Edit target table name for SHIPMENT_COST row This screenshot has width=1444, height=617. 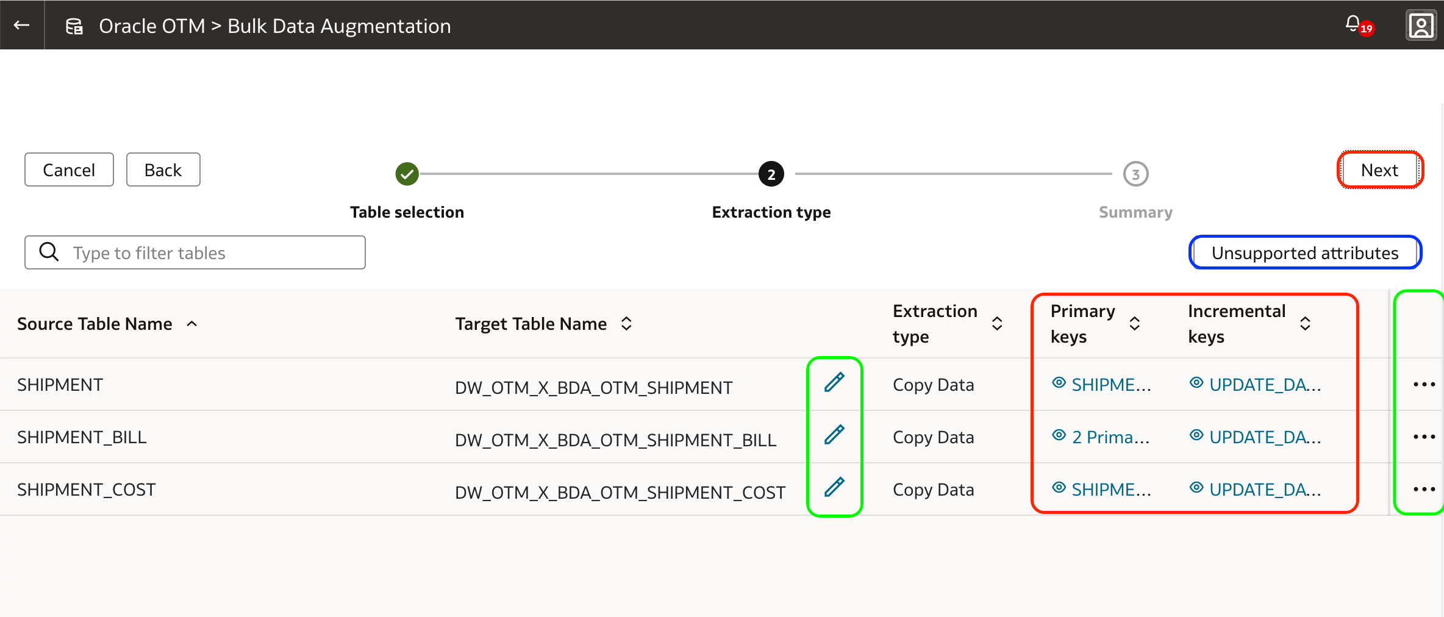(834, 487)
